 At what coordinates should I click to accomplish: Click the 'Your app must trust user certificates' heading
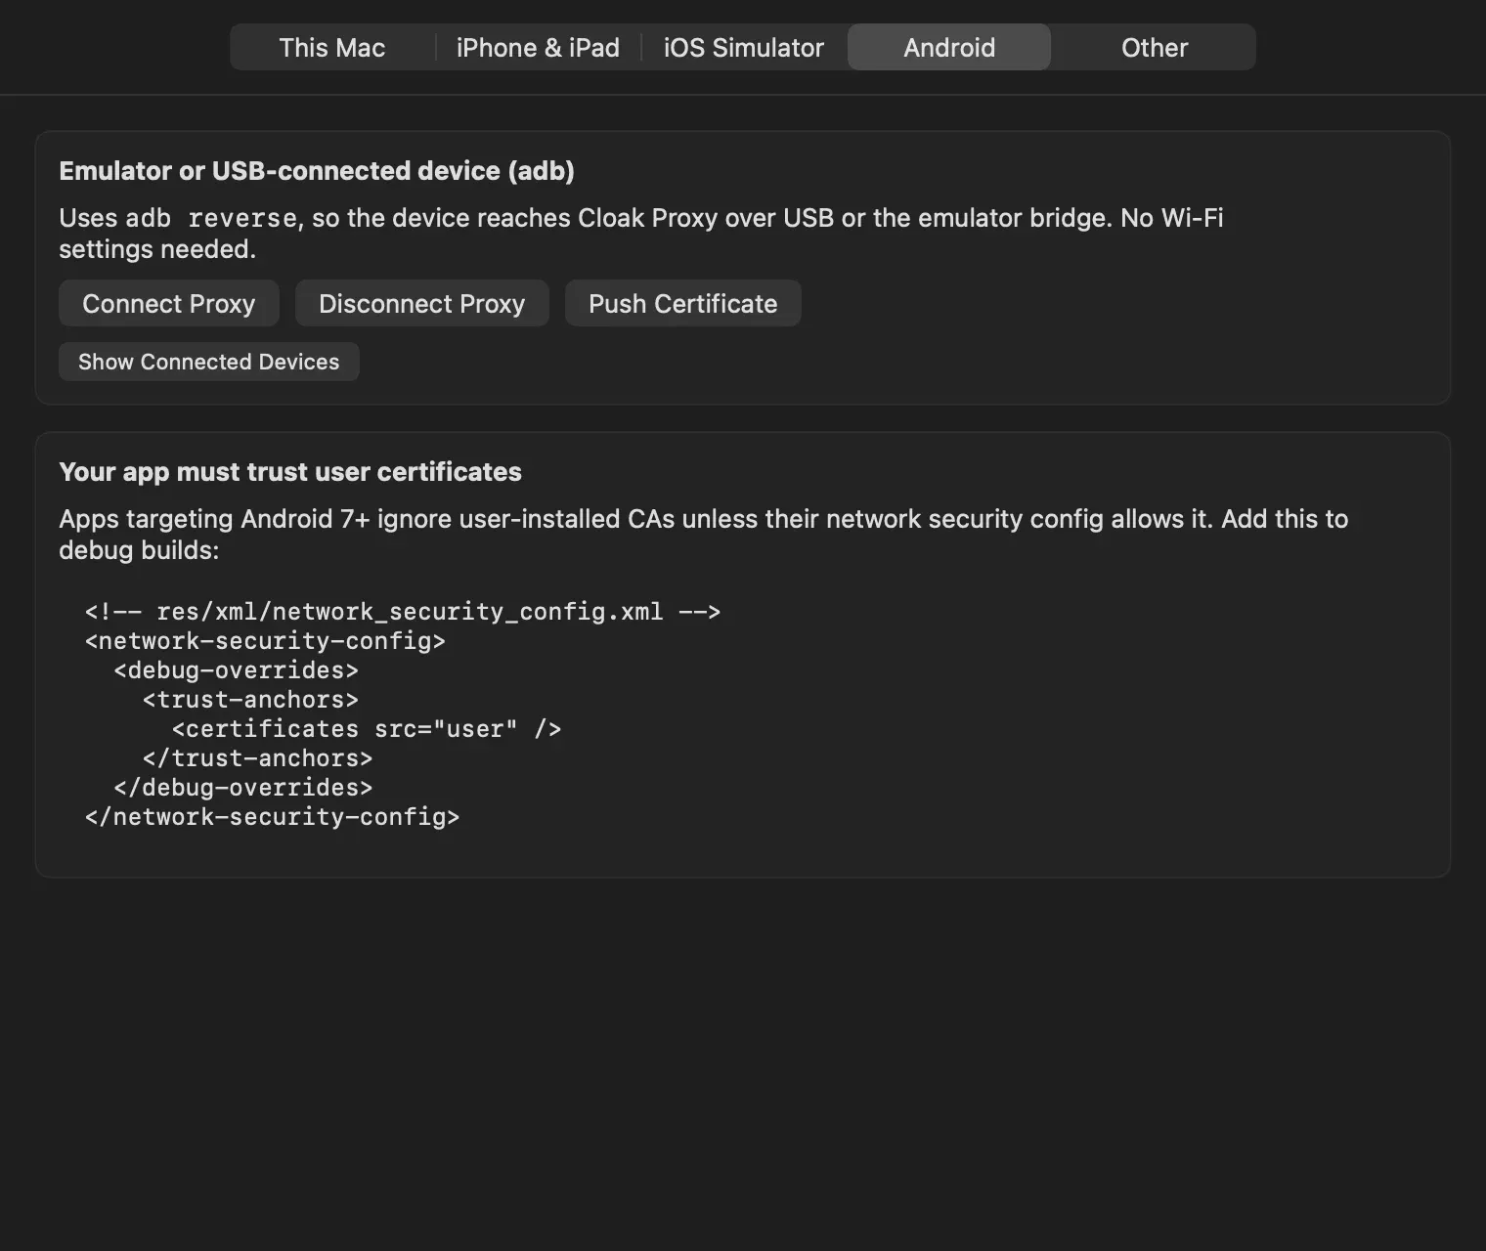pos(290,472)
